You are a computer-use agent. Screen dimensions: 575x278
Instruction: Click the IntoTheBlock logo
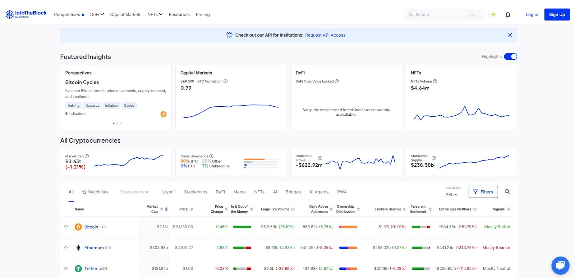click(x=26, y=14)
